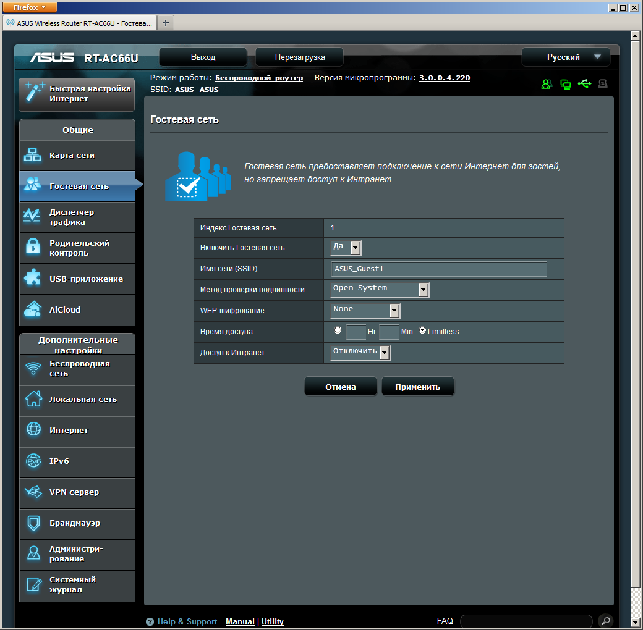Image resolution: width=643 pixels, height=630 pixels.
Task: Expand the Open System authentication dropdown
Action: tap(380, 289)
